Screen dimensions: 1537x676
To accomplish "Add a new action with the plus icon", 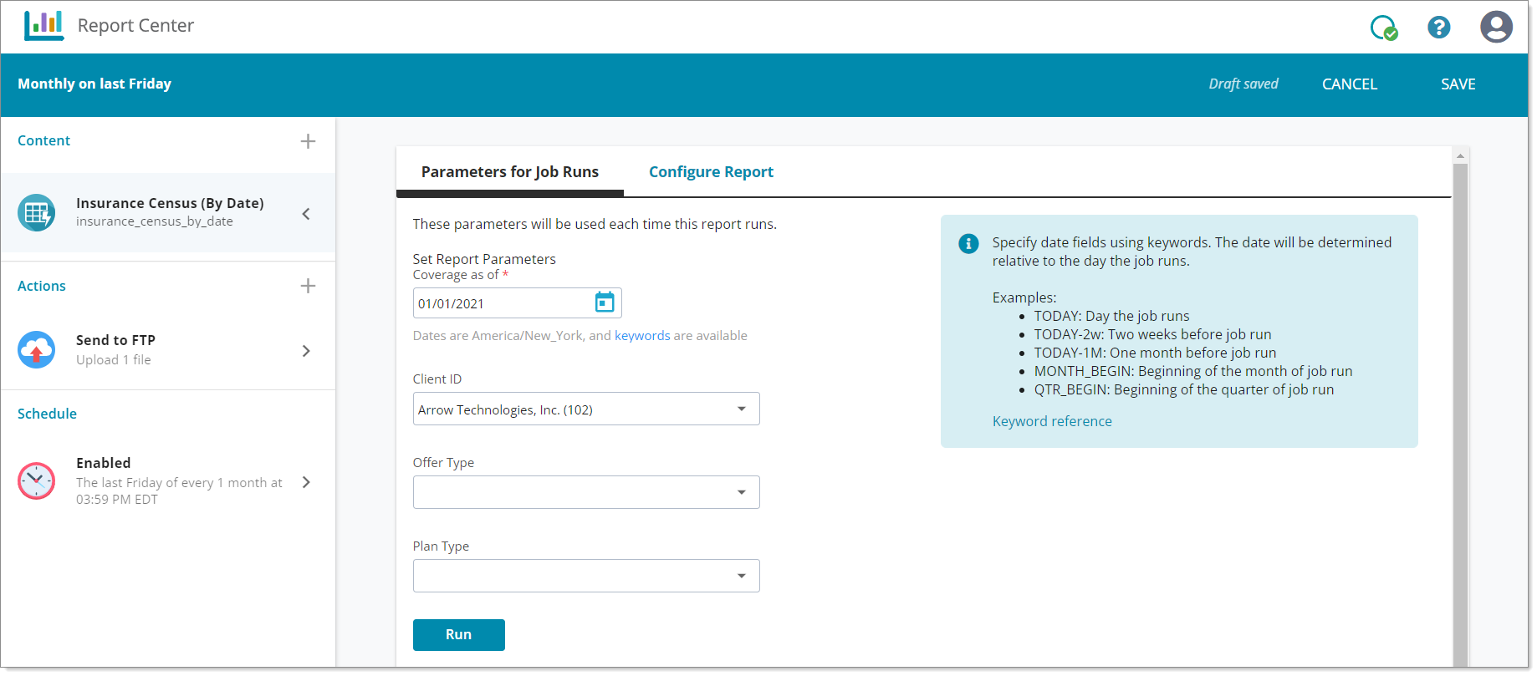I will point(308,286).
